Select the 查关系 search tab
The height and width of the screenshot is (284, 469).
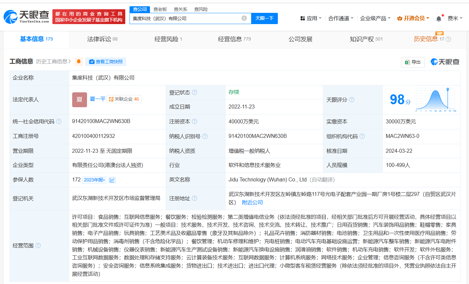pos(181,9)
